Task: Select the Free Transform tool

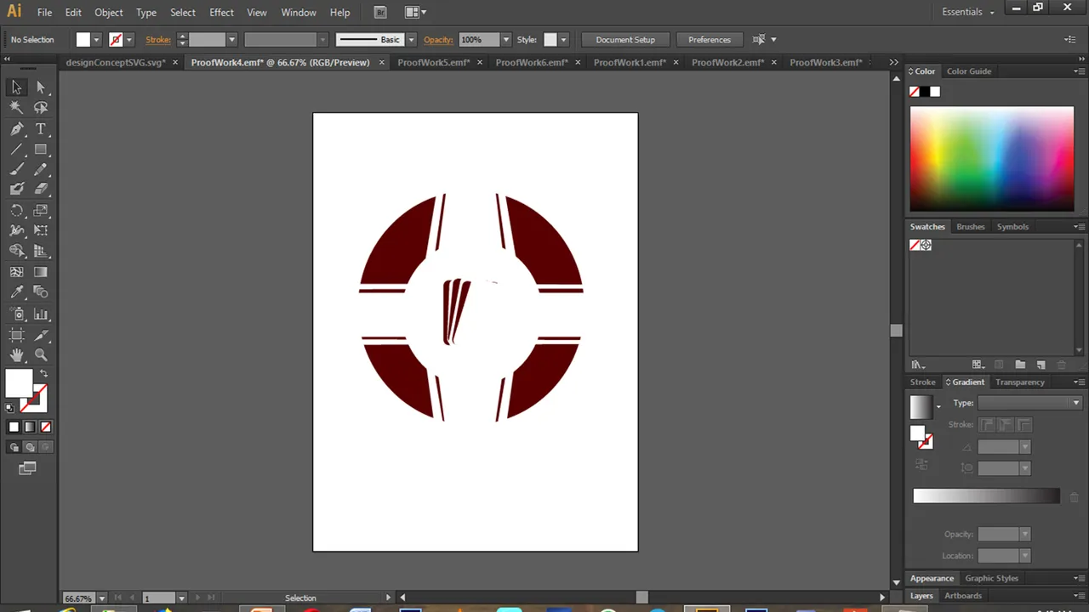Action: (x=40, y=230)
